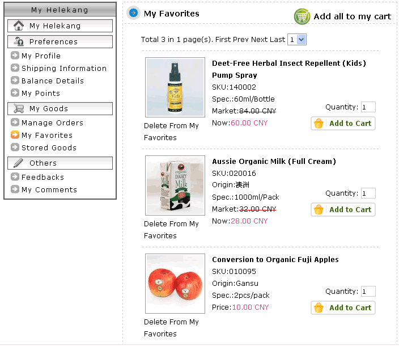Viewport: 399px width, 346px height.
Task: Click quantity field for Fuji Apples
Action: (368, 292)
